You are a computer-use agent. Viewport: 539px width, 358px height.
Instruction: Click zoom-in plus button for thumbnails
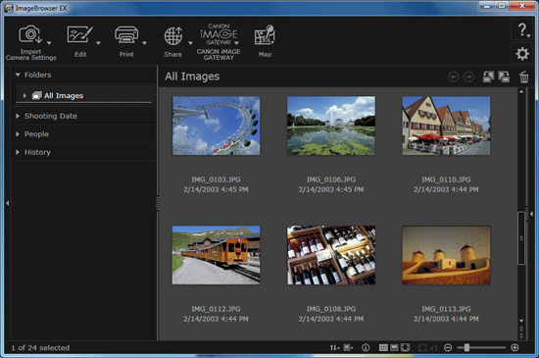pos(514,347)
